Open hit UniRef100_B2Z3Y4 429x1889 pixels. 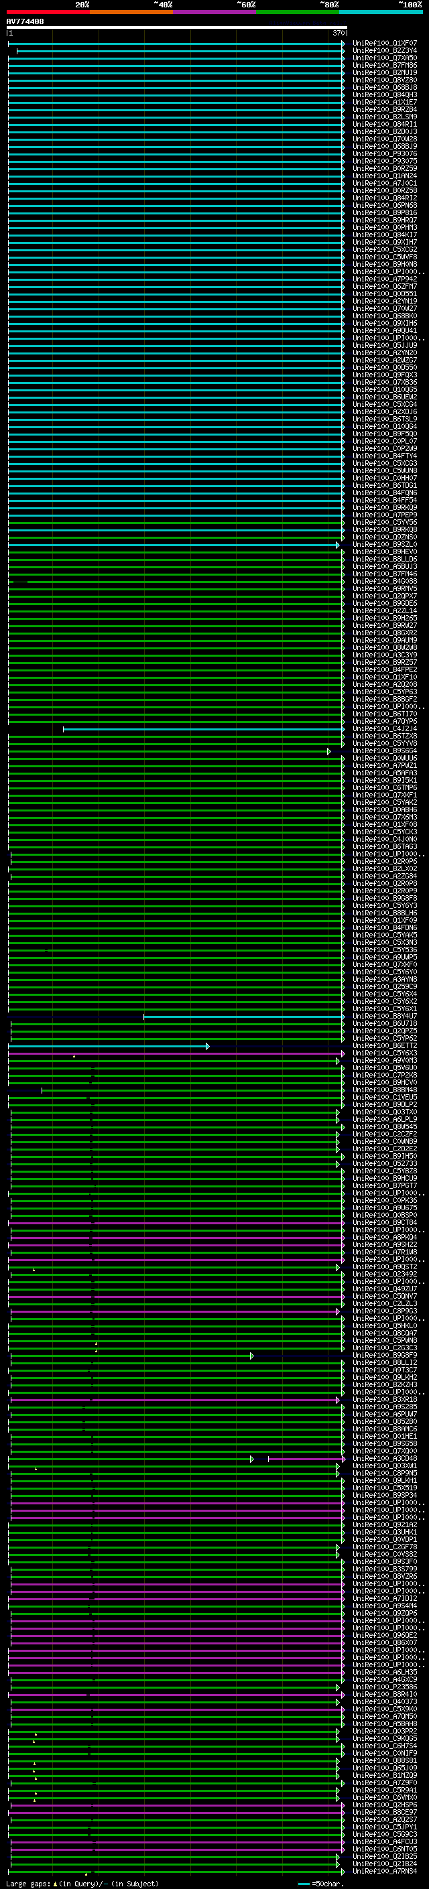point(384,51)
